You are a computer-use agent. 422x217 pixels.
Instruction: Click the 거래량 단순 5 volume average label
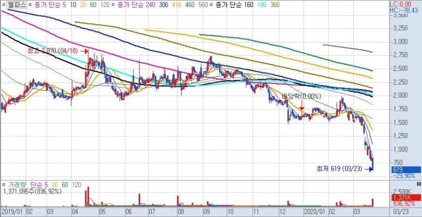coord(38,185)
